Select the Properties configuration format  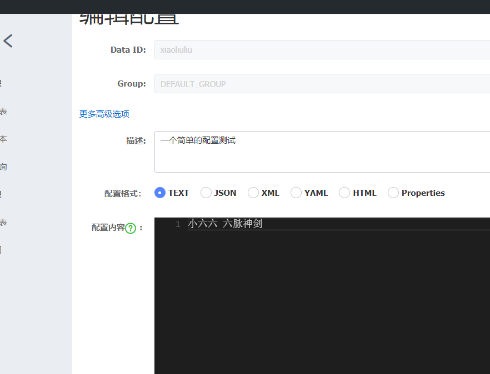click(393, 193)
